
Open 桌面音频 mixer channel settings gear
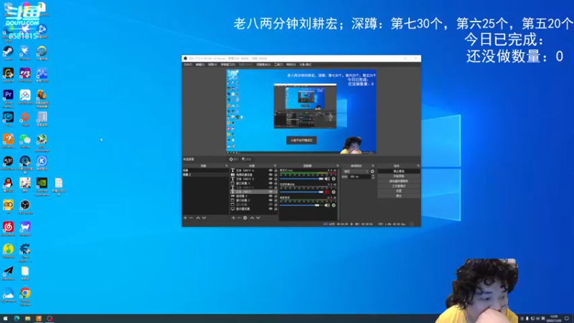pos(334,205)
